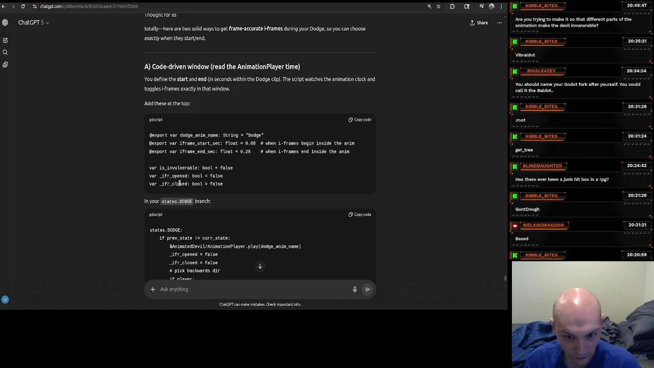654x368 pixels.
Task: Launch voice mode with the waveform button
Action: [x=367, y=289]
